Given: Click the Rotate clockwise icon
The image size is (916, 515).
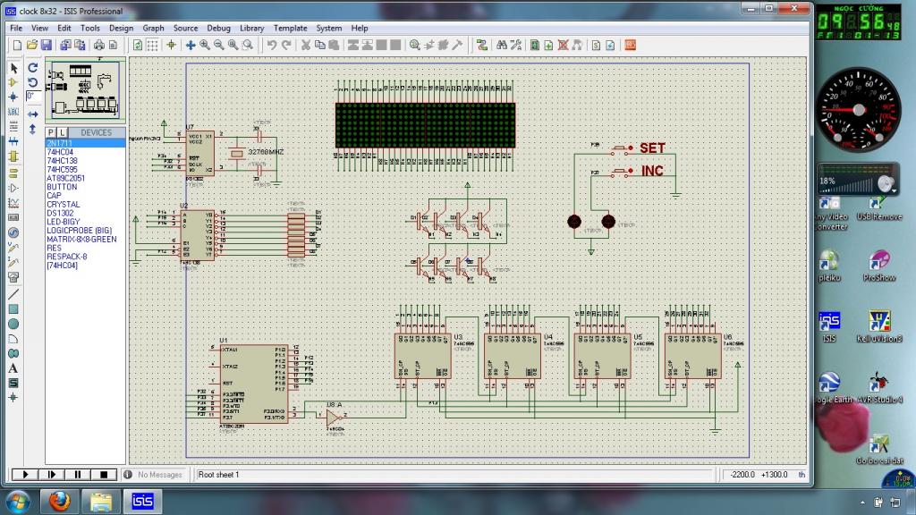Looking at the screenshot, I should (33, 68).
